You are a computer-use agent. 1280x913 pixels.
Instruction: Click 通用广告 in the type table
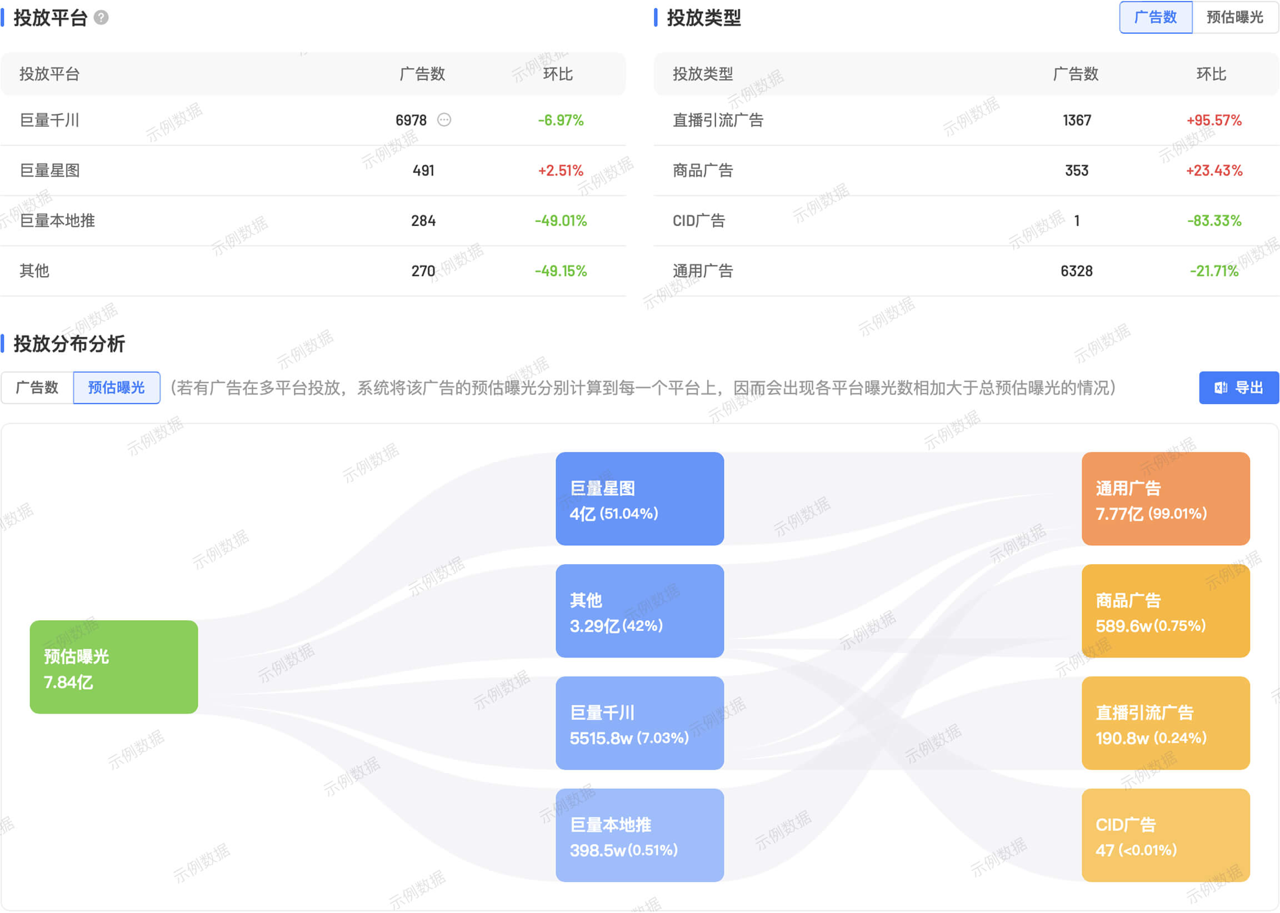[x=703, y=271]
